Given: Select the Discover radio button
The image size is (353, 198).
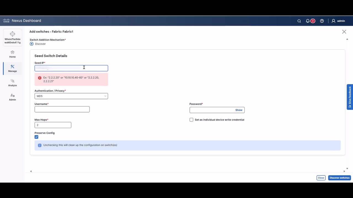Looking at the screenshot, I should point(32,44).
